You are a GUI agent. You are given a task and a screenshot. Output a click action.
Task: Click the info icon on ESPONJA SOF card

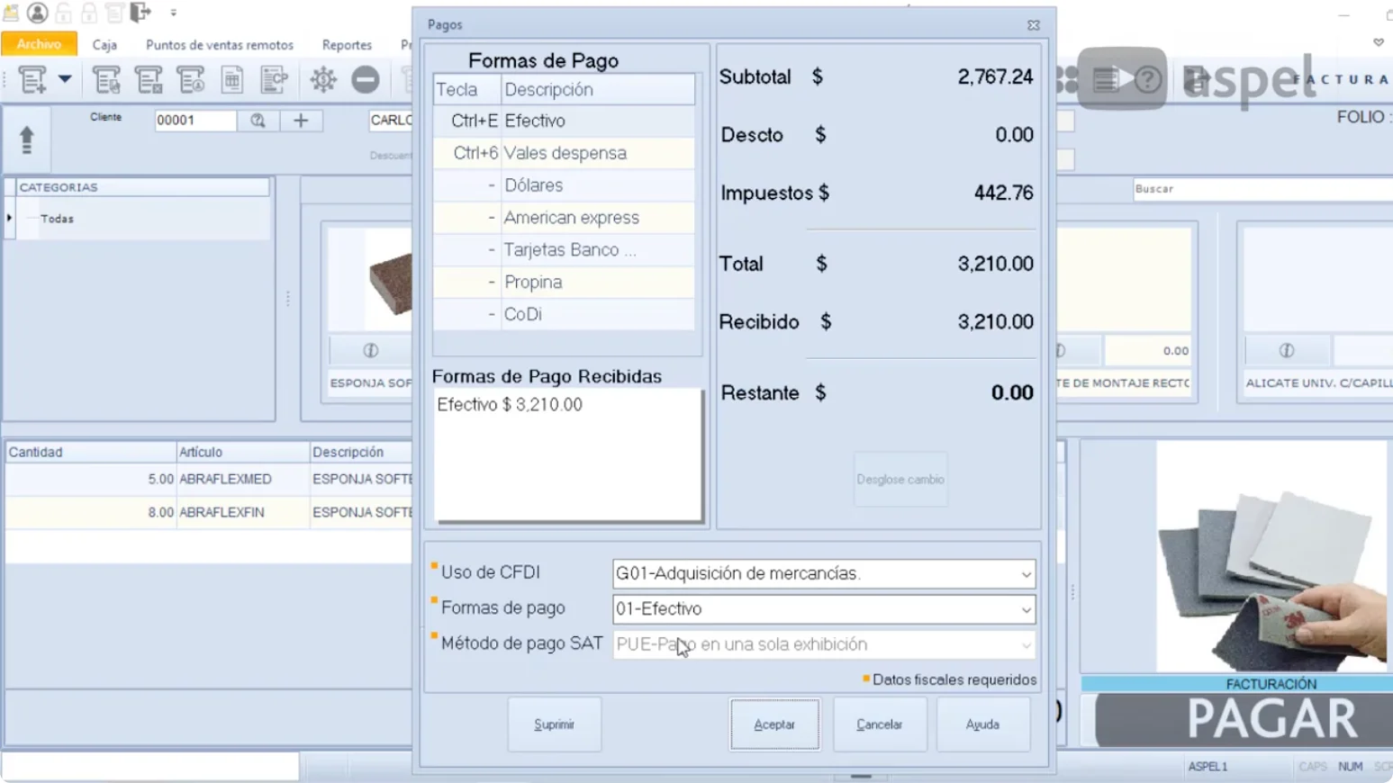(370, 350)
